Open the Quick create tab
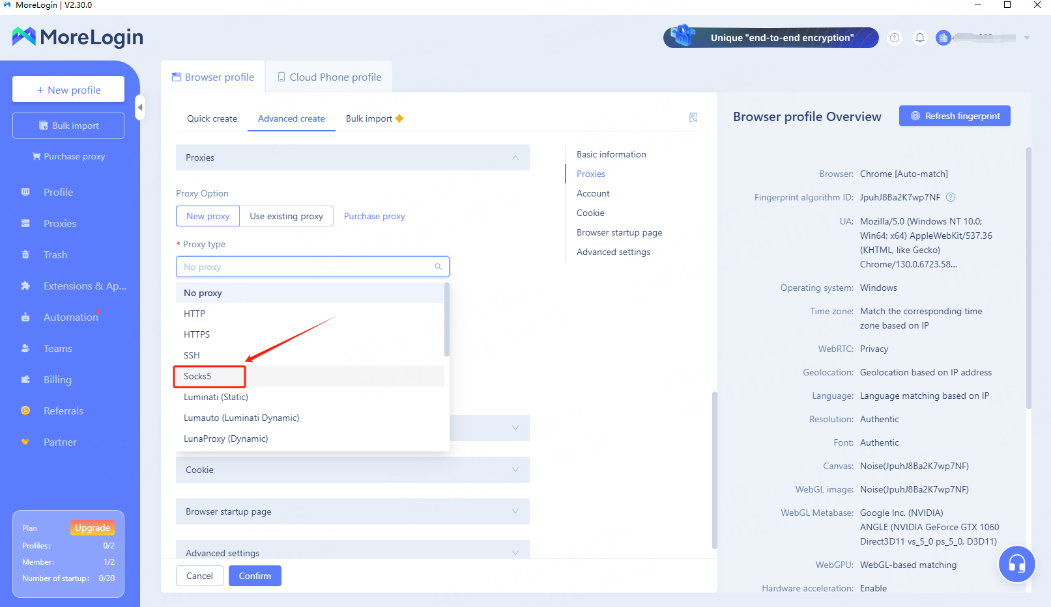The image size is (1051, 607). click(x=212, y=118)
